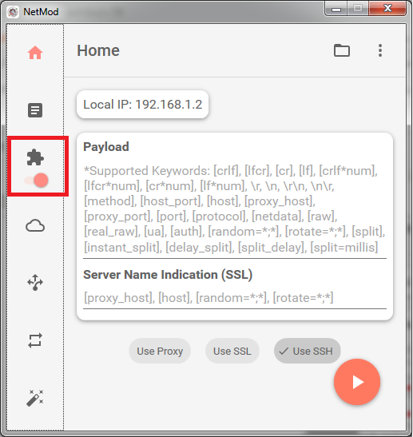Minimize the NetMod window
This screenshot has height=437, width=413.
pyautogui.click(x=336, y=8)
